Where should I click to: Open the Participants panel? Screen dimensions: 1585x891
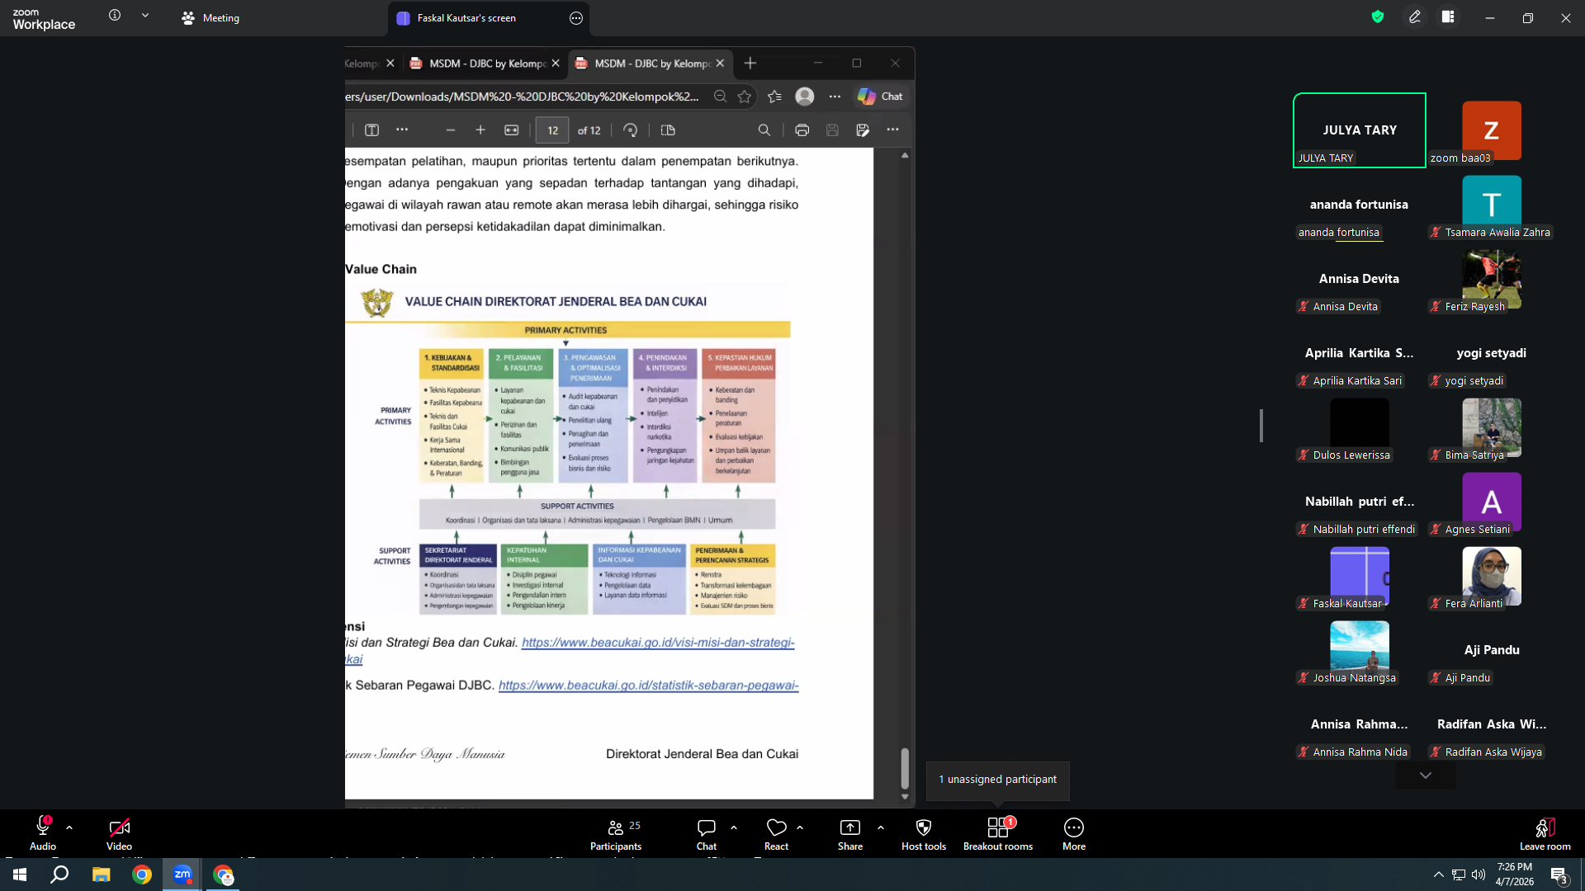pyautogui.click(x=616, y=834)
